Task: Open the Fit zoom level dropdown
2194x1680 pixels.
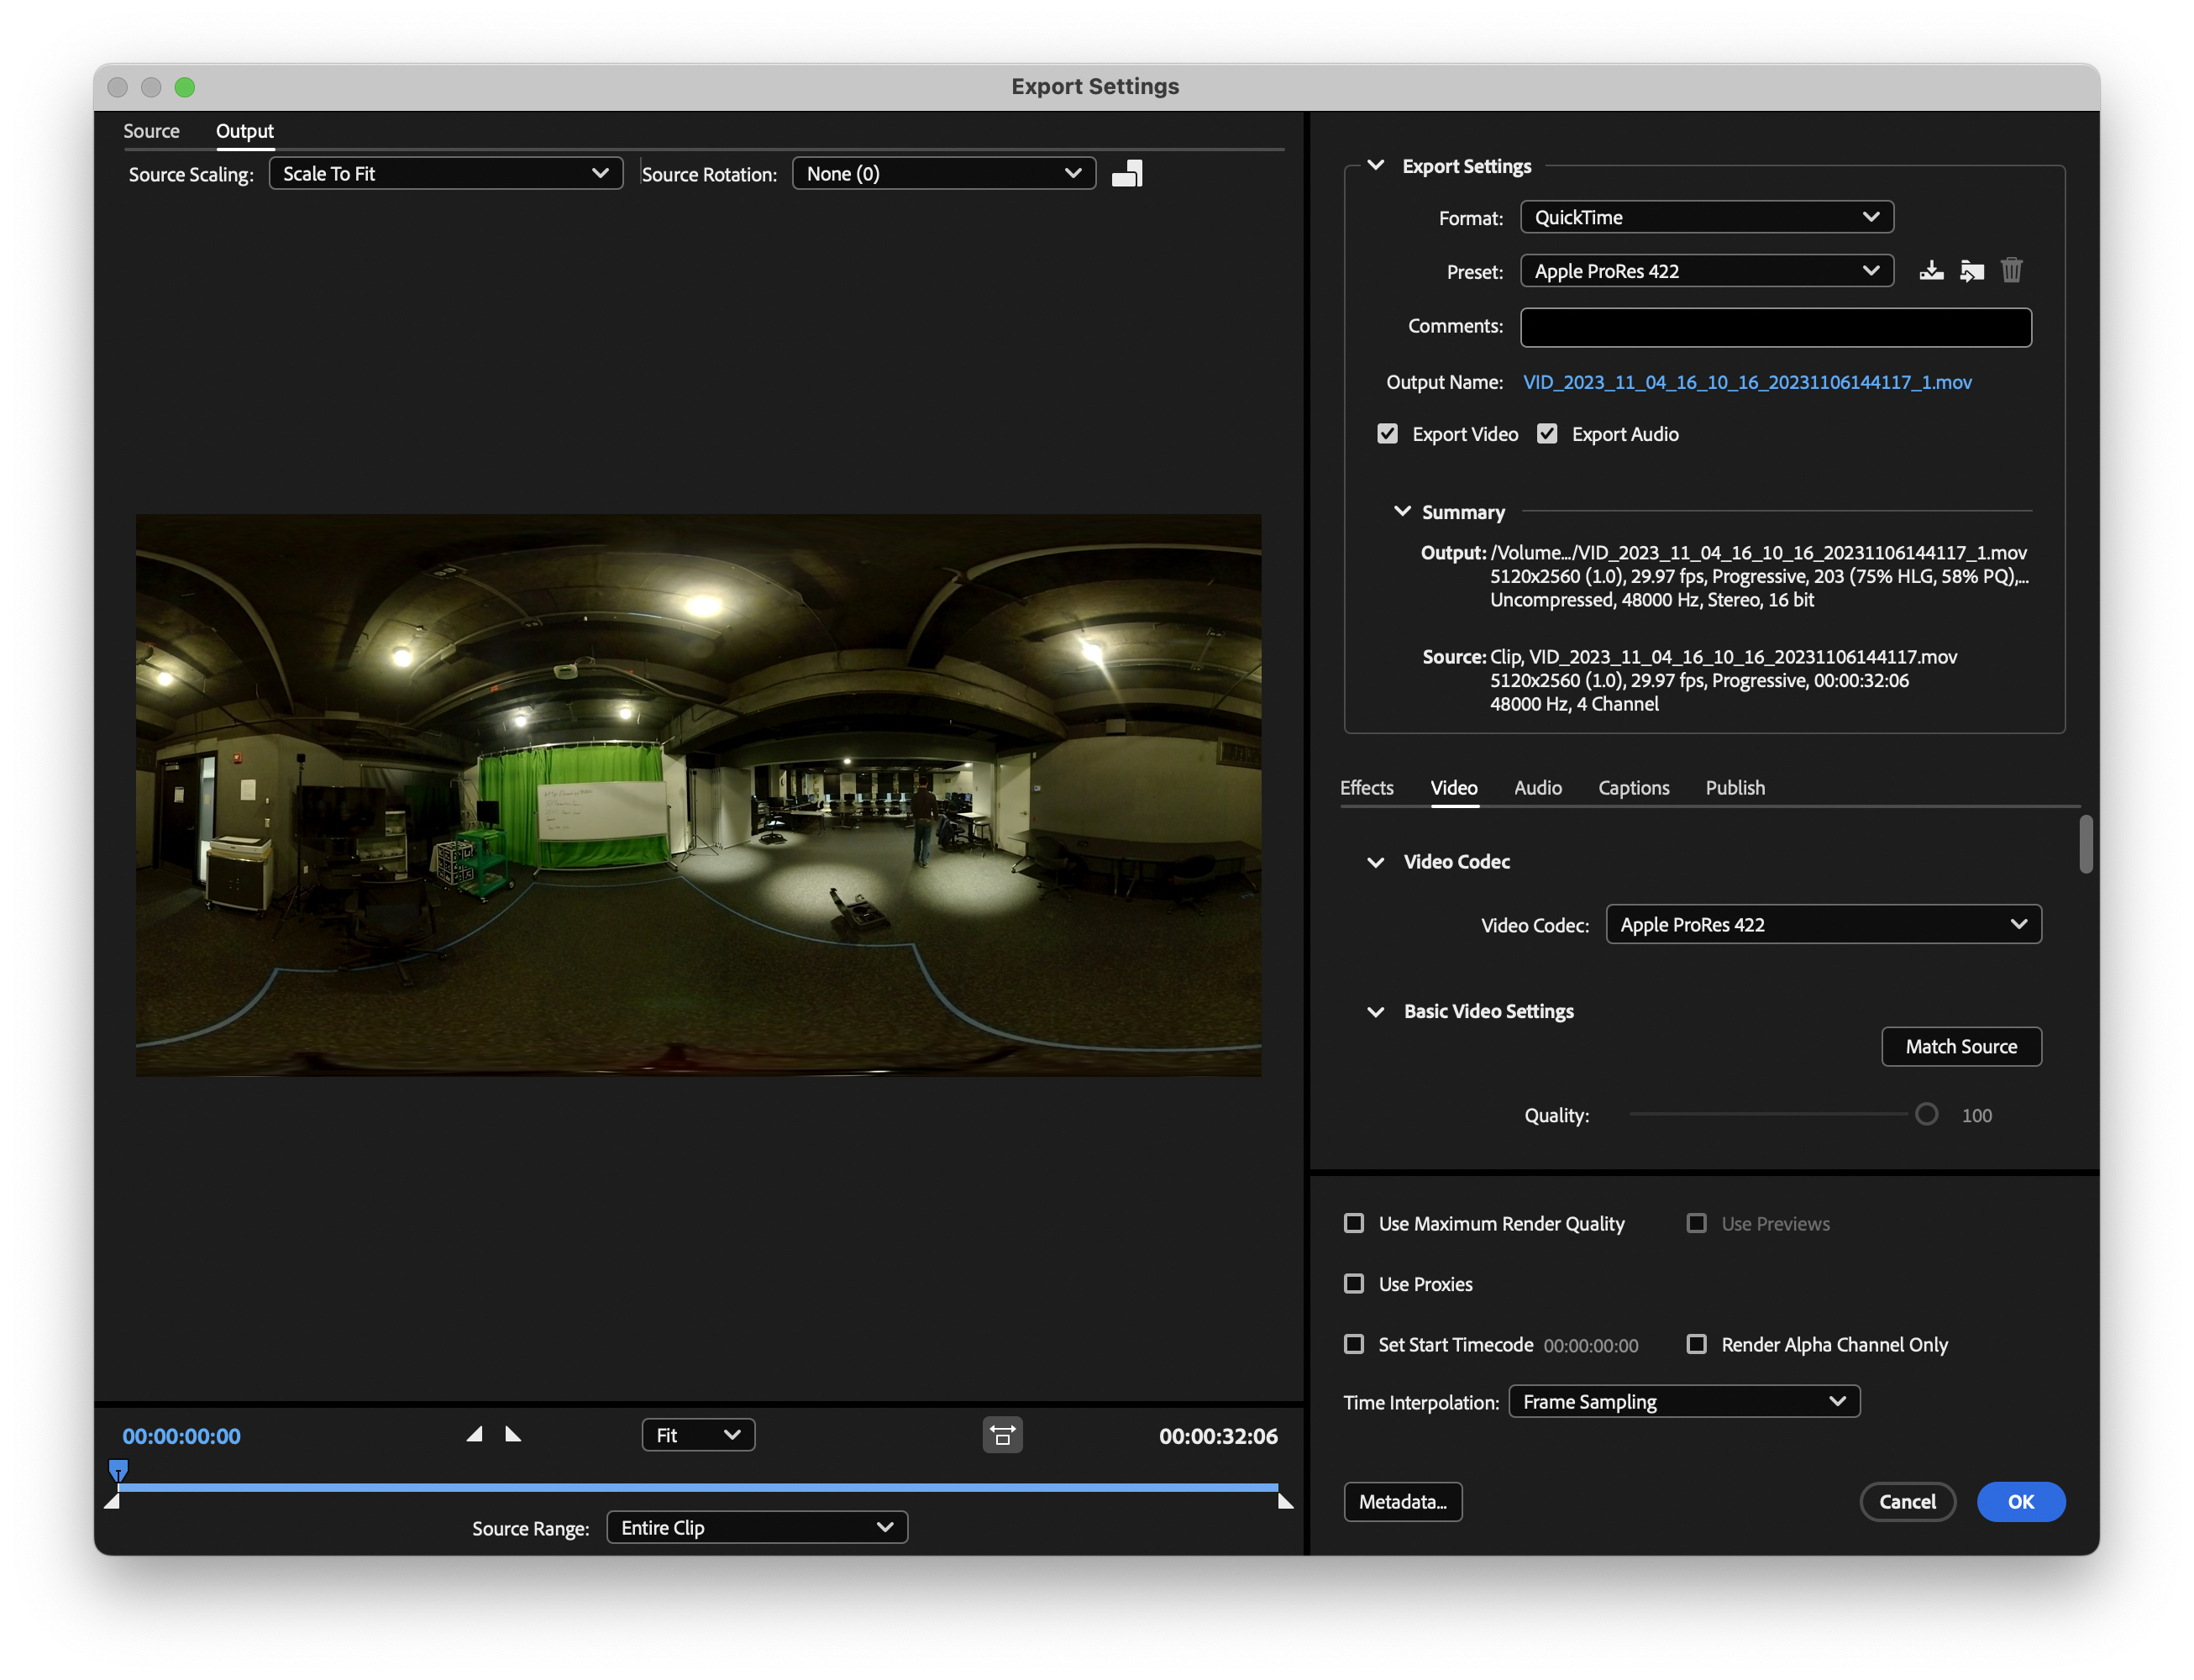Action: click(x=698, y=1435)
